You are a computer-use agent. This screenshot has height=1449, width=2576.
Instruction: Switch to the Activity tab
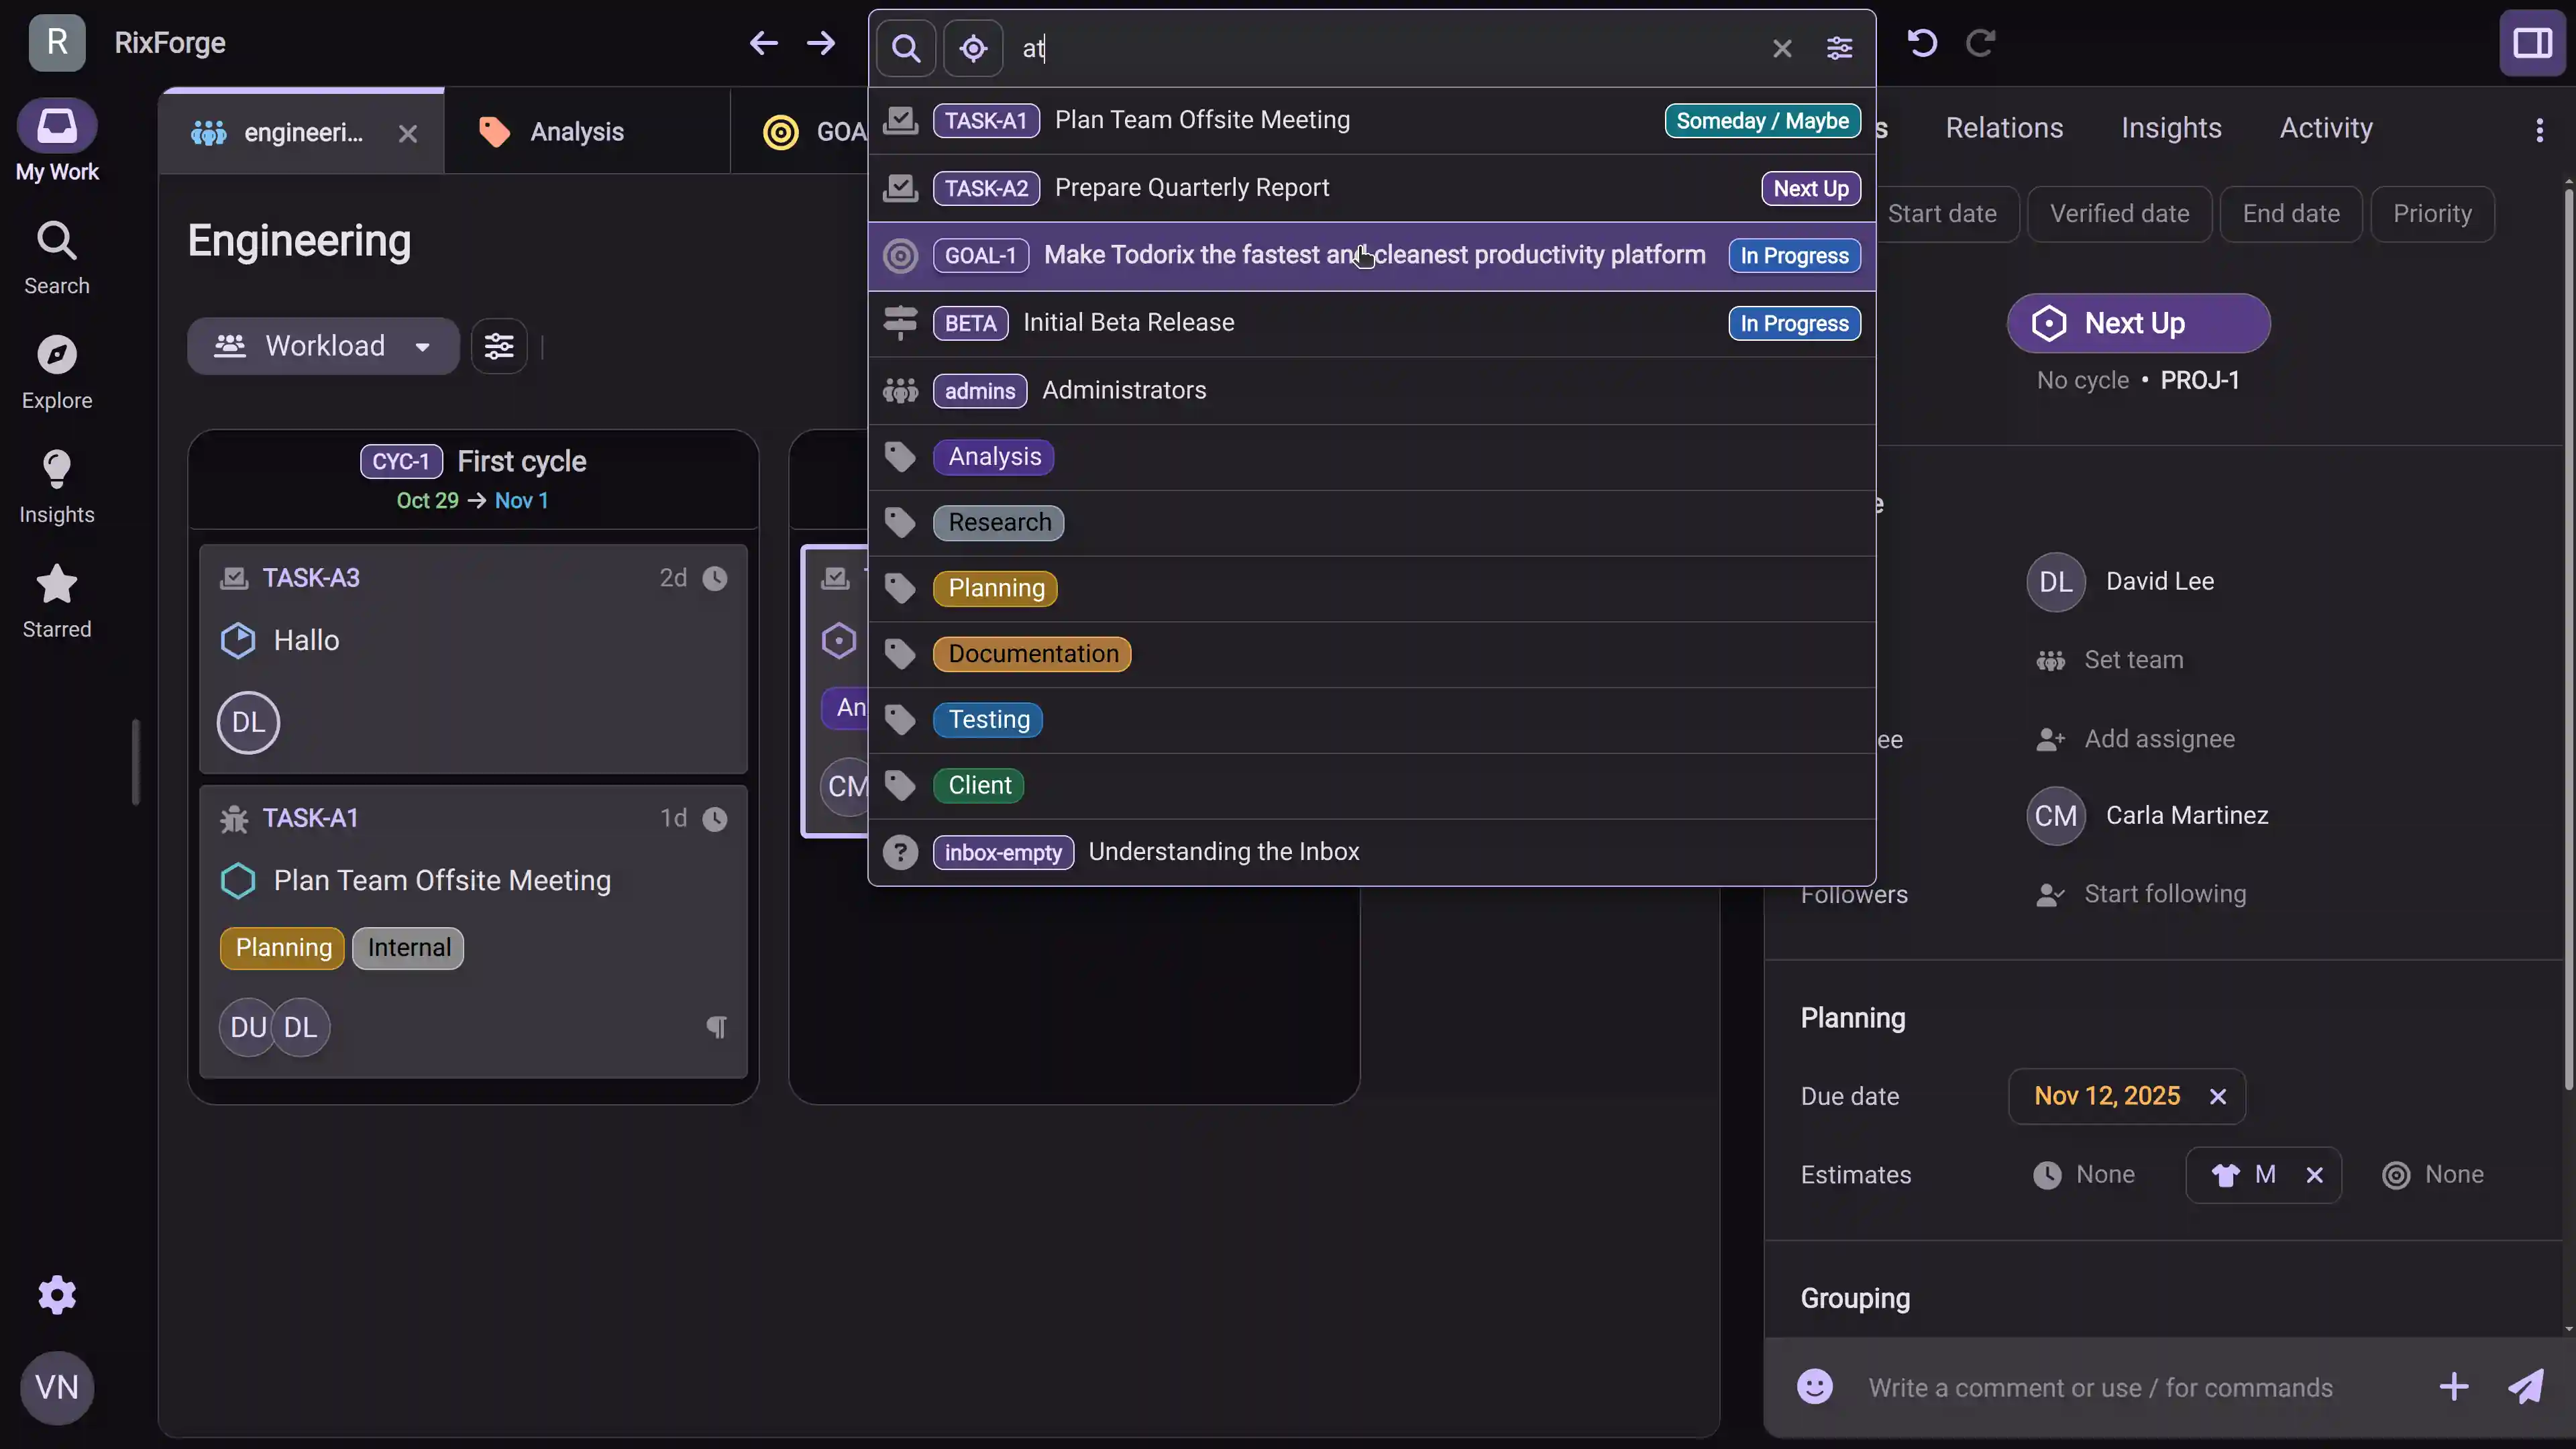tap(2324, 127)
